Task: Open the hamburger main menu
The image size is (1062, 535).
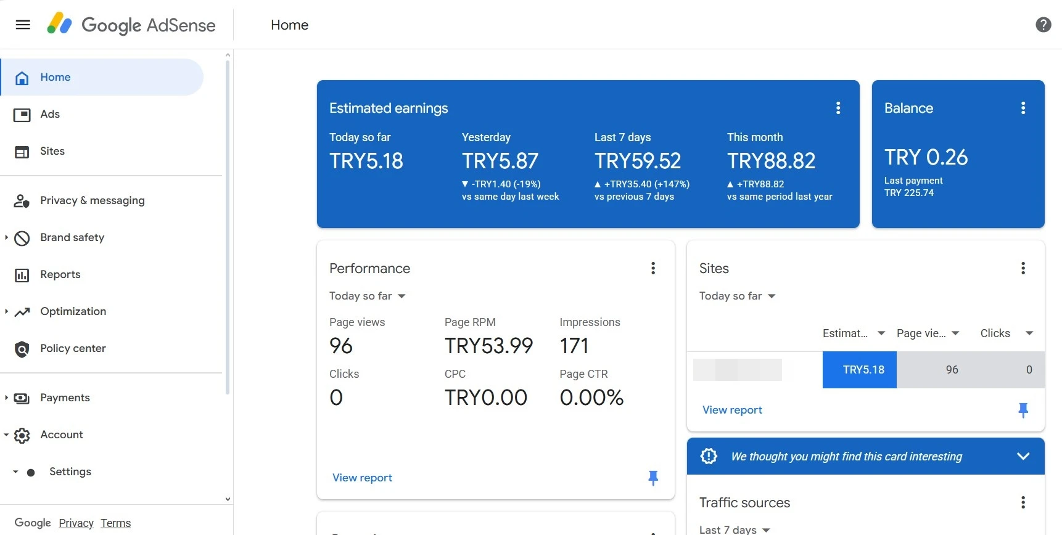Action: tap(23, 25)
